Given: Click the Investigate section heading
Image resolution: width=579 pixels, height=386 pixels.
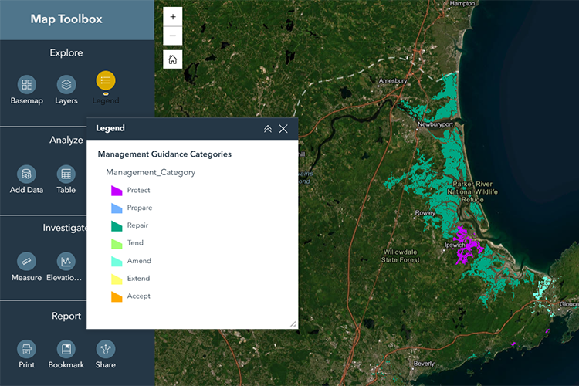Looking at the screenshot, I should tap(65, 228).
